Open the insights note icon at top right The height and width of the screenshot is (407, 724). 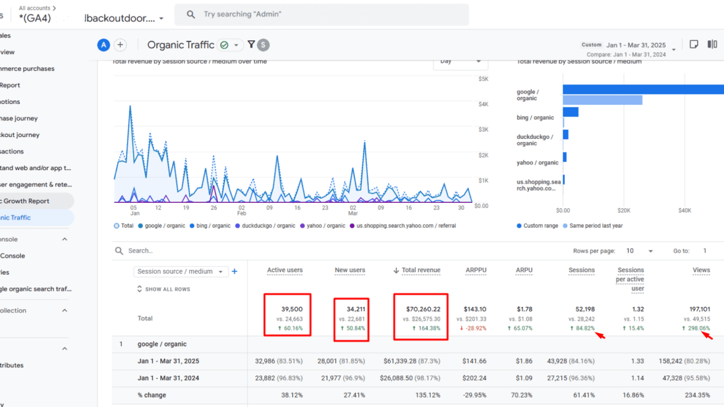point(694,44)
